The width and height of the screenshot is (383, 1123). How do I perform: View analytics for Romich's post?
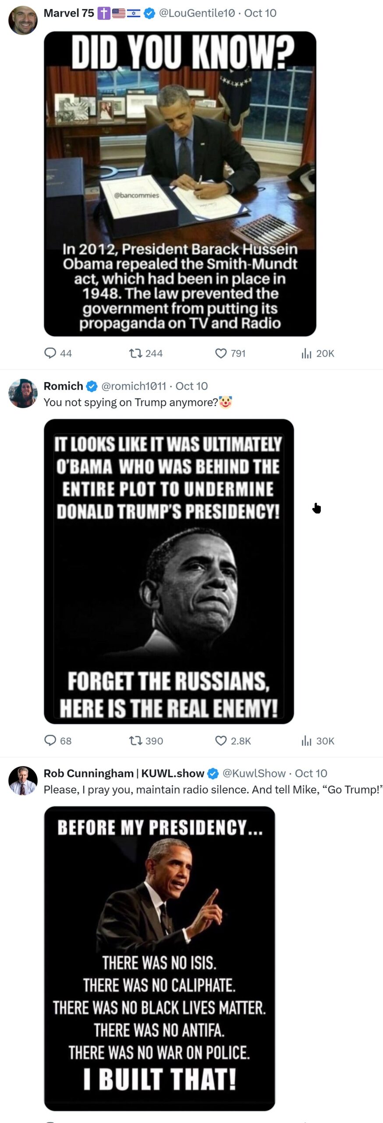(x=306, y=740)
